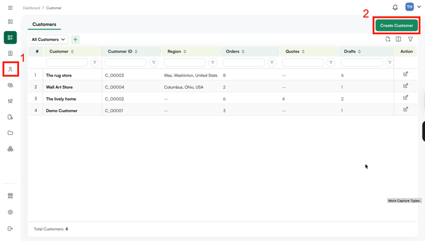
Task: Open the stacked cubes sidebar icon
Action: pyautogui.click(x=10, y=149)
